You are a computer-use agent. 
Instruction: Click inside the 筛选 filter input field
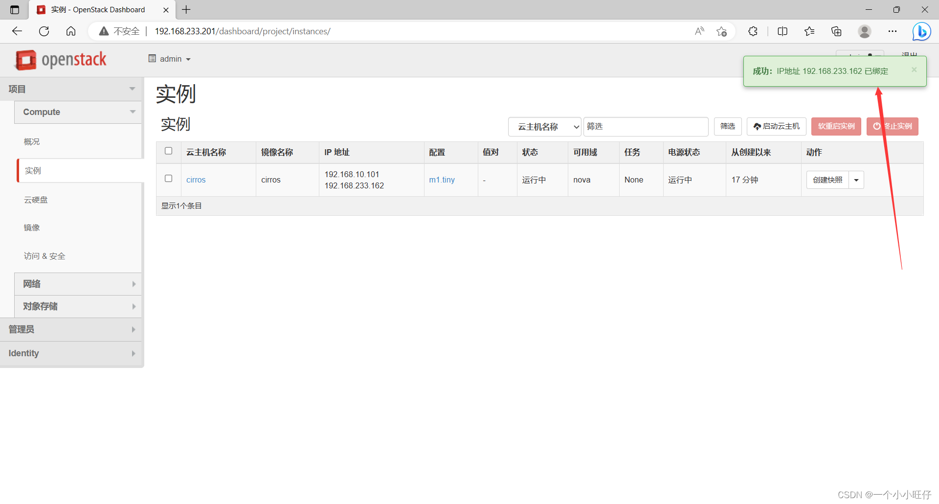click(646, 126)
